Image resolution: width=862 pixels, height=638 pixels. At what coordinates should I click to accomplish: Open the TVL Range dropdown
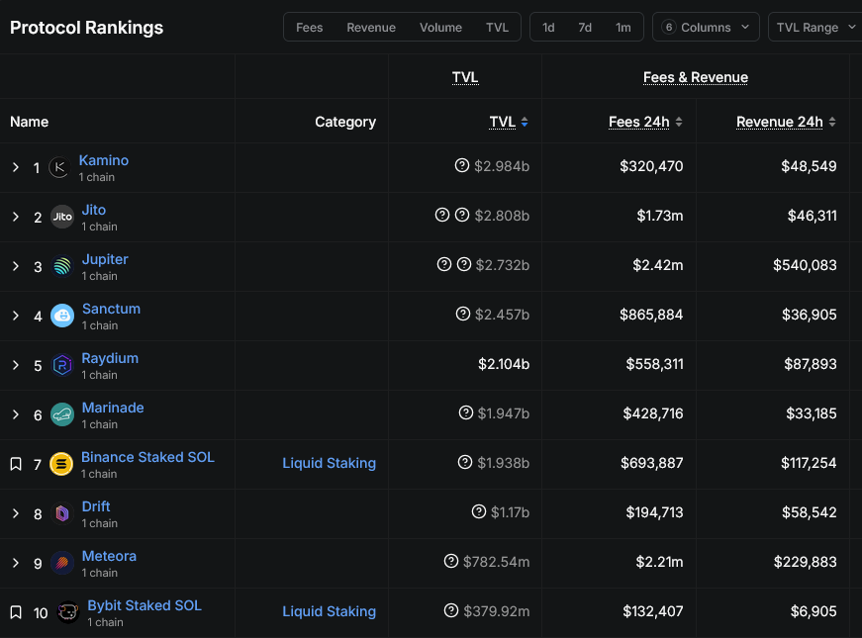(x=815, y=27)
